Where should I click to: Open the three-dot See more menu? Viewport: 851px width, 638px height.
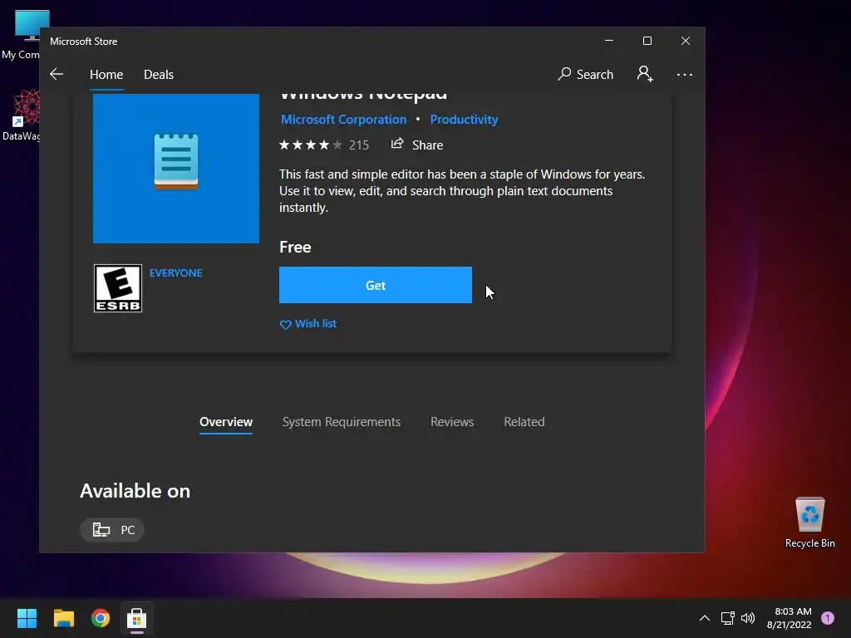coord(685,74)
